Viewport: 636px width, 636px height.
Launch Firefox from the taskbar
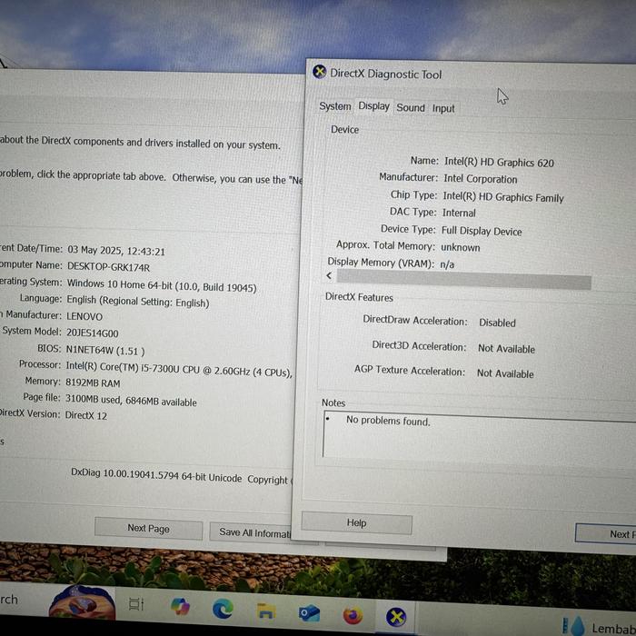pyautogui.click(x=353, y=616)
